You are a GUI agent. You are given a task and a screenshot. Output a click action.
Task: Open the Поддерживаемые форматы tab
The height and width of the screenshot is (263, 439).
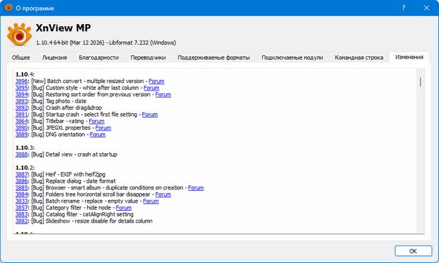tap(213, 58)
